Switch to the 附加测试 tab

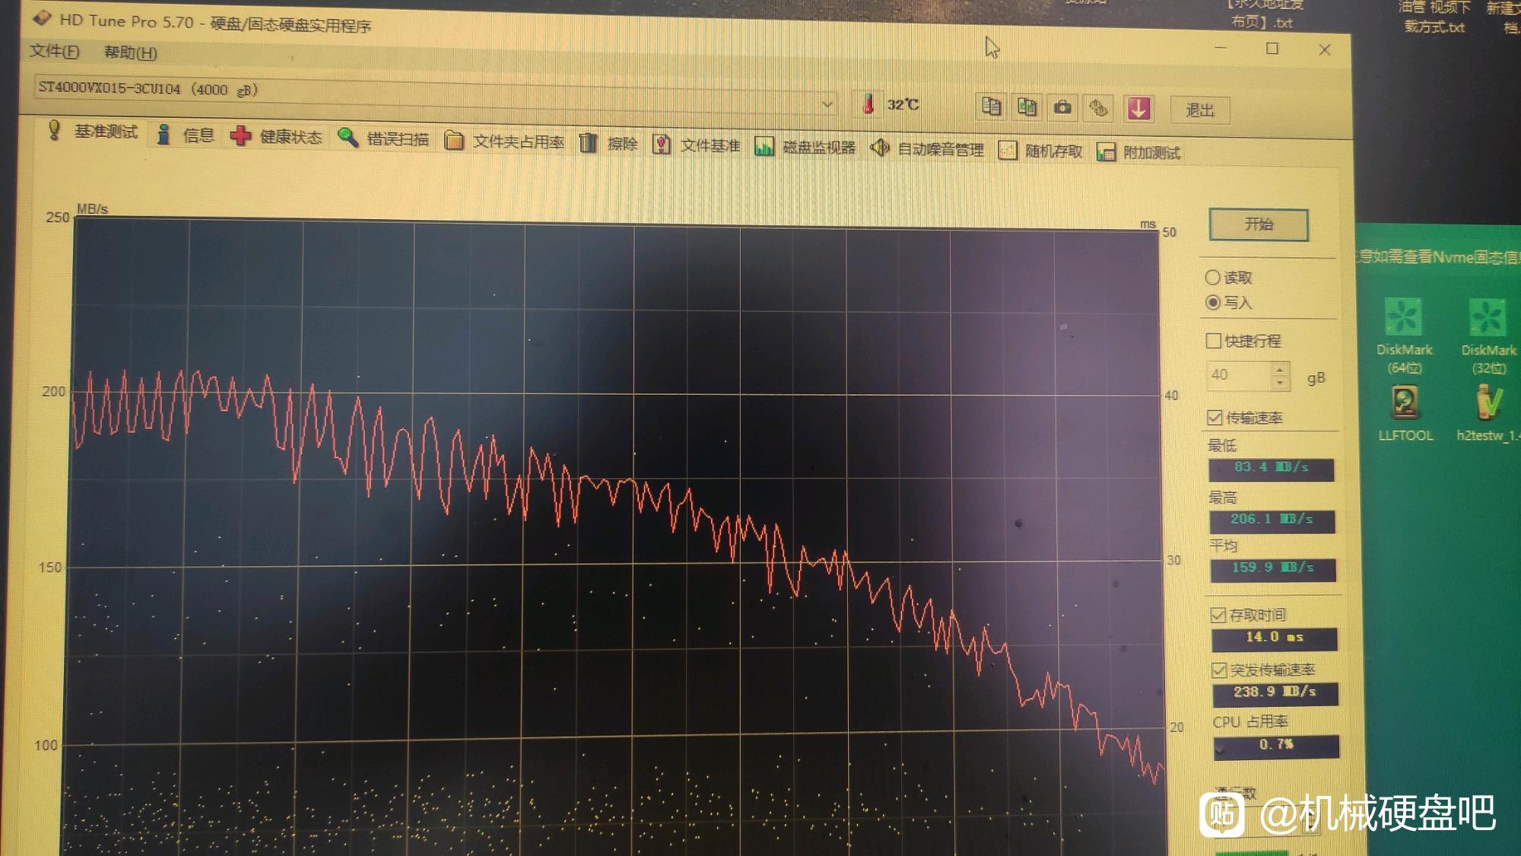(1138, 152)
